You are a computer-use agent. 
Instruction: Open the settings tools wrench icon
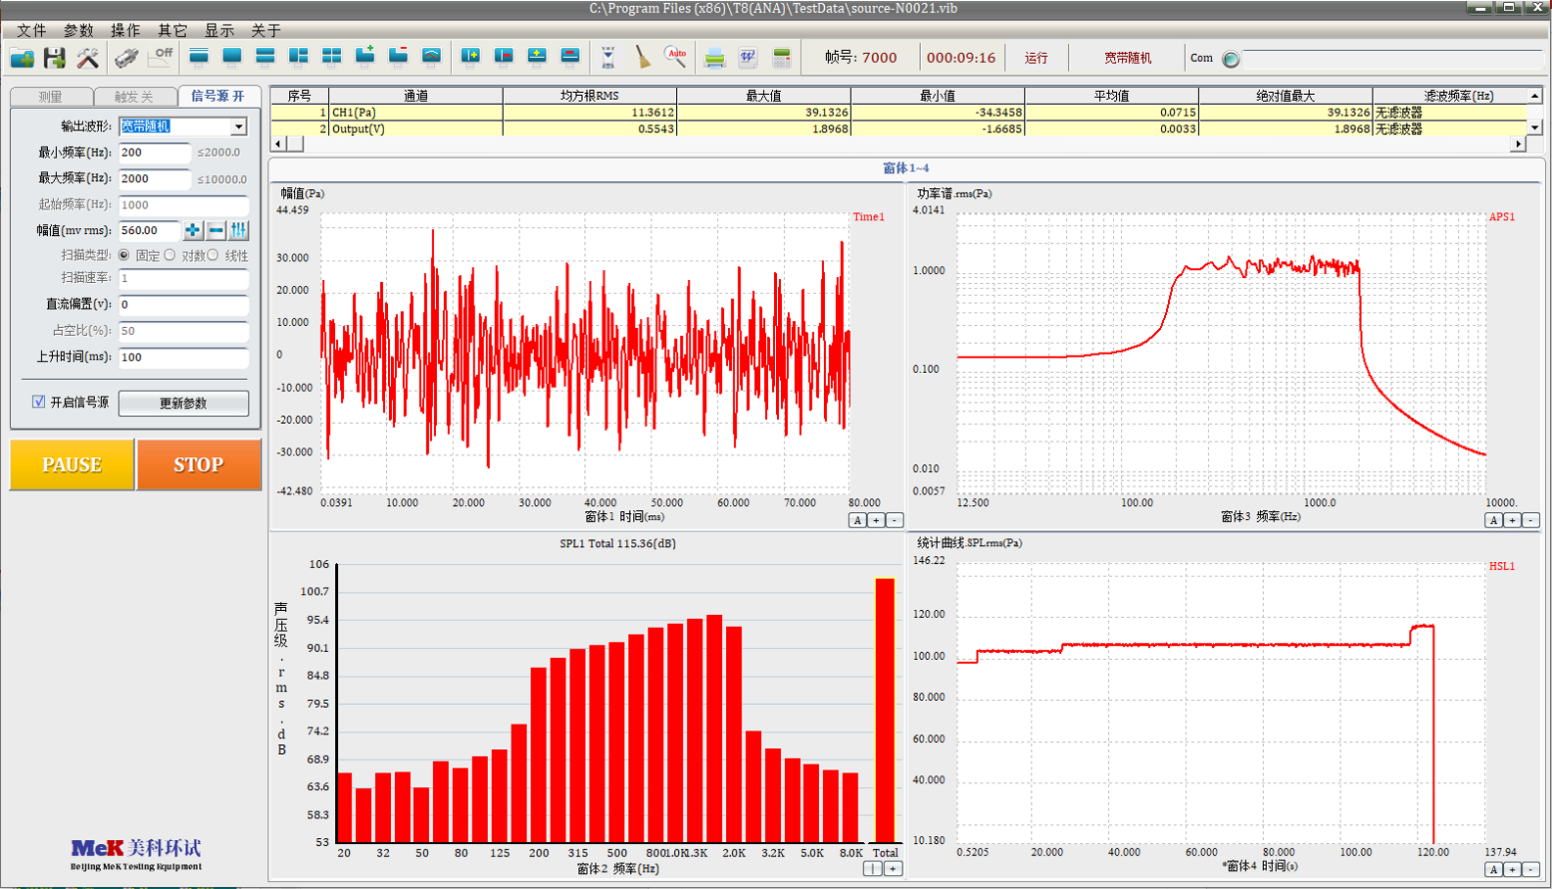88,58
